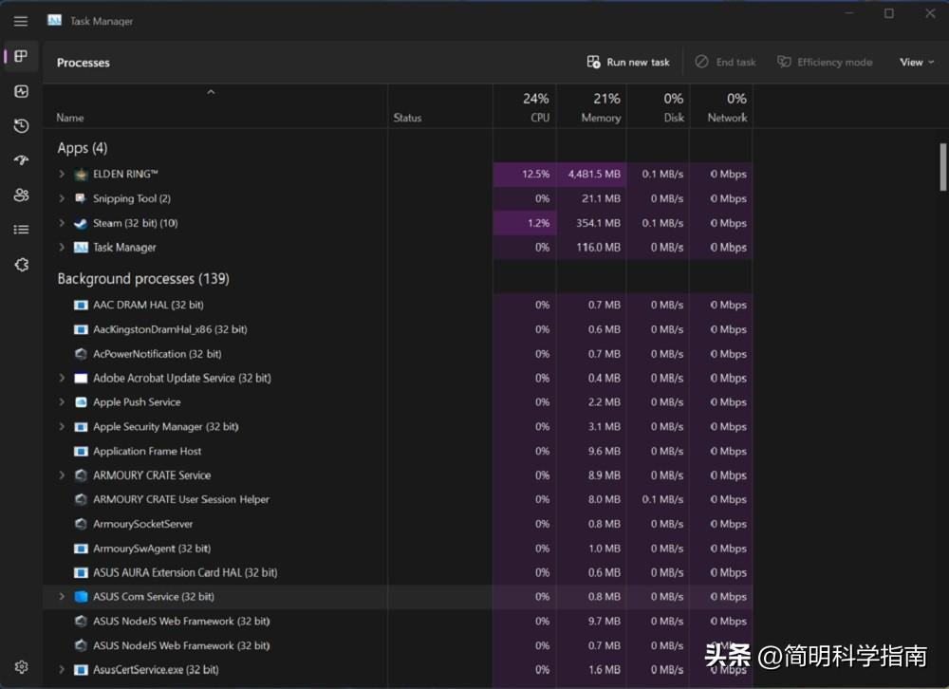
Task: Maximize the Task Manager window
Action: pos(889,13)
